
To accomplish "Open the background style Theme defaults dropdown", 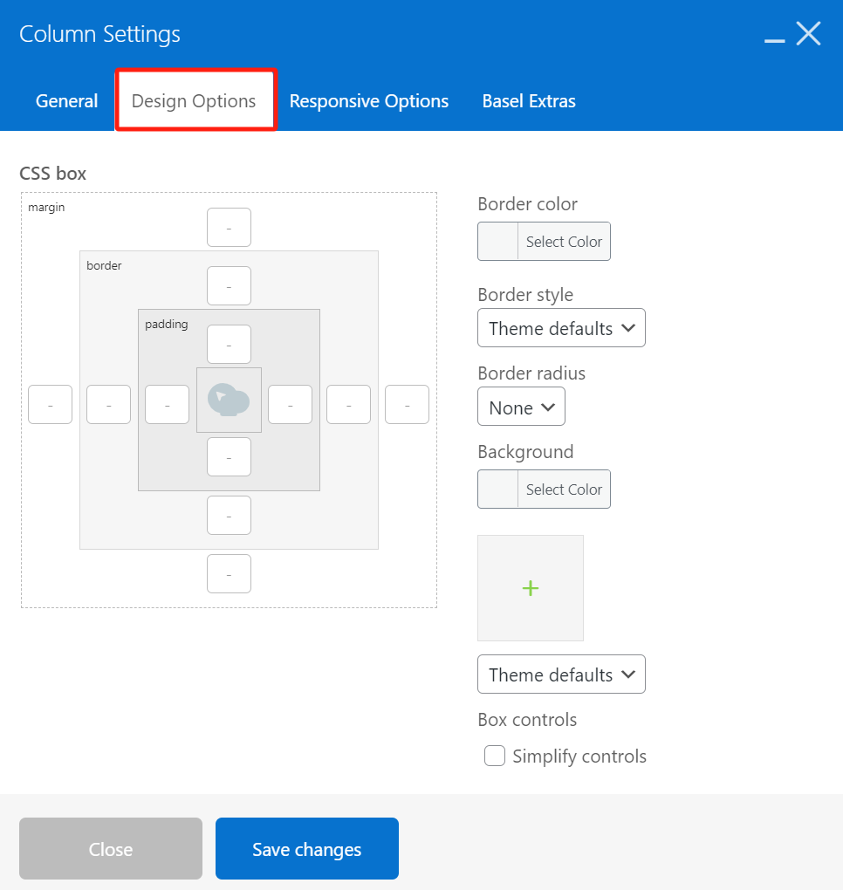I will tap(561, 674).
